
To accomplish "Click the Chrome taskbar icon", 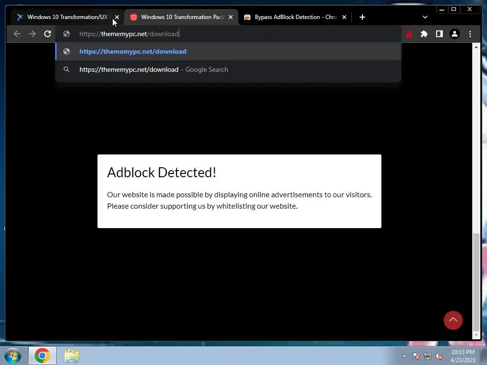I will point(42,355).
